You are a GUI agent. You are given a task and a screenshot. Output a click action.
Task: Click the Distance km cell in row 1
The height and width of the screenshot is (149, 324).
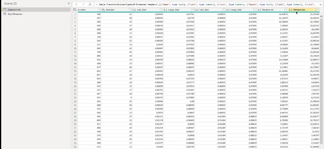(x=304, y=14)
